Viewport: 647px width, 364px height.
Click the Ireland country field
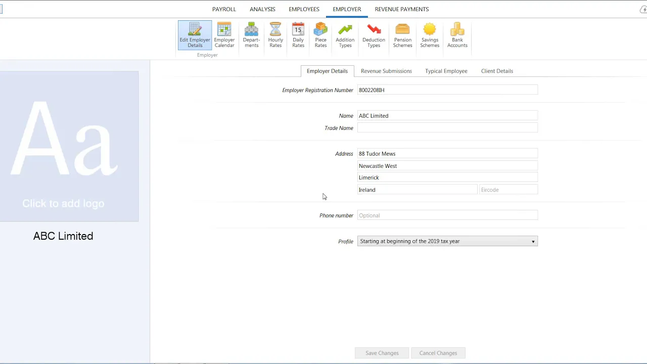[x=417, y=190]
